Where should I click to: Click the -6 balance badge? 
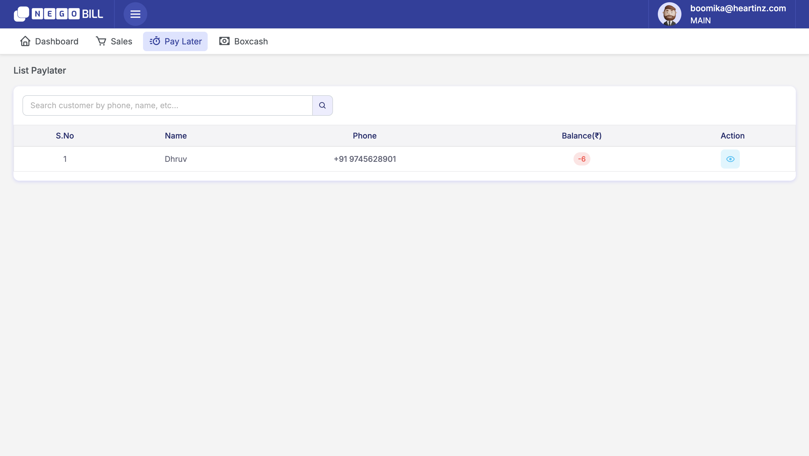(582, 159)
